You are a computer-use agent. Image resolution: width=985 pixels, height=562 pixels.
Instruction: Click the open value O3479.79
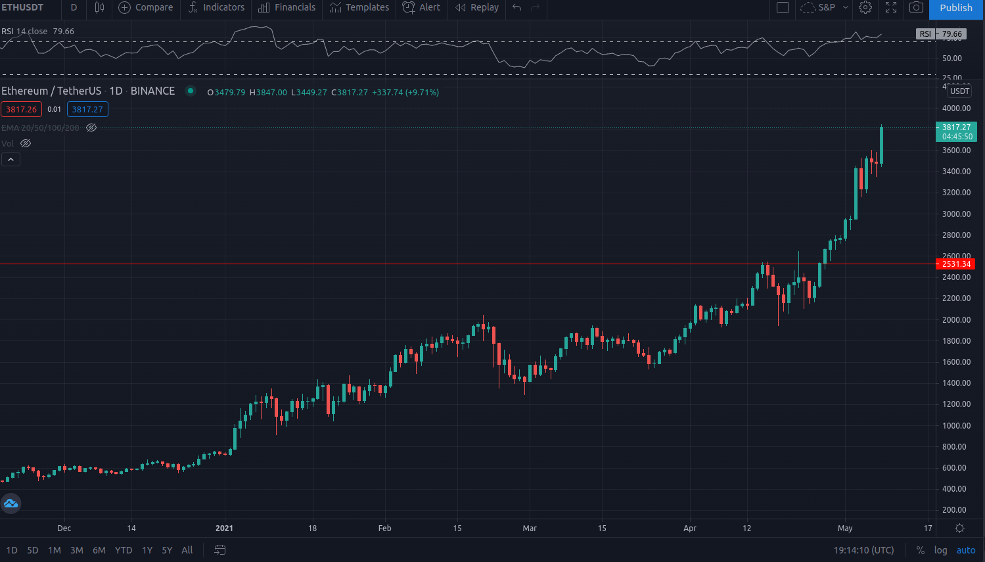(227, 93)
